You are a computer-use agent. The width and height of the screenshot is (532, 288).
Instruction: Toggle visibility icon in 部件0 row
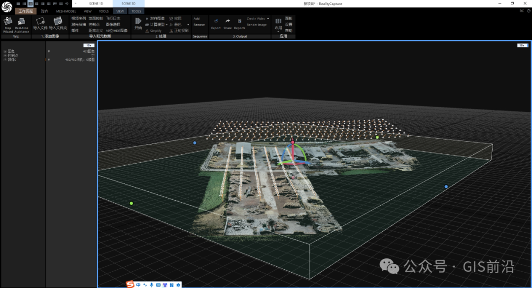coord(49,60)
